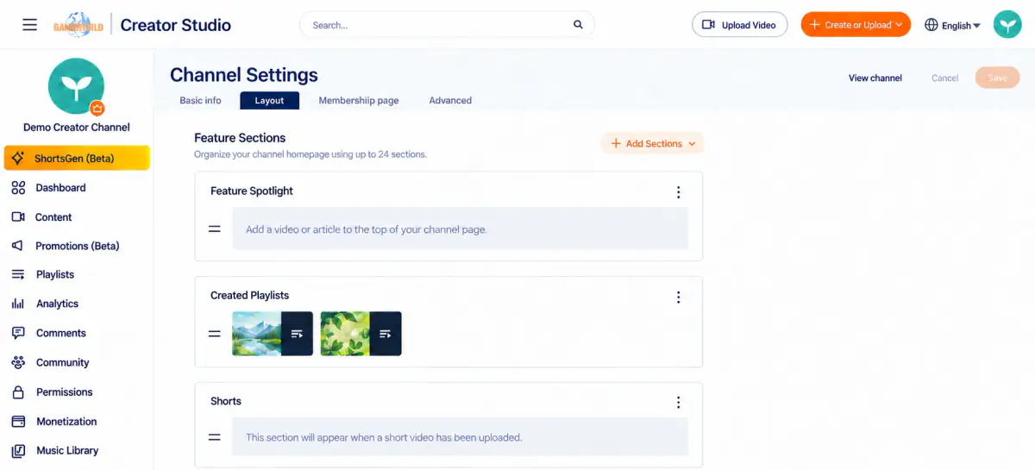Focus the Search input field
Viewport: 1035px width, 470px height.
pyautogui.click(x=447, y=25)
